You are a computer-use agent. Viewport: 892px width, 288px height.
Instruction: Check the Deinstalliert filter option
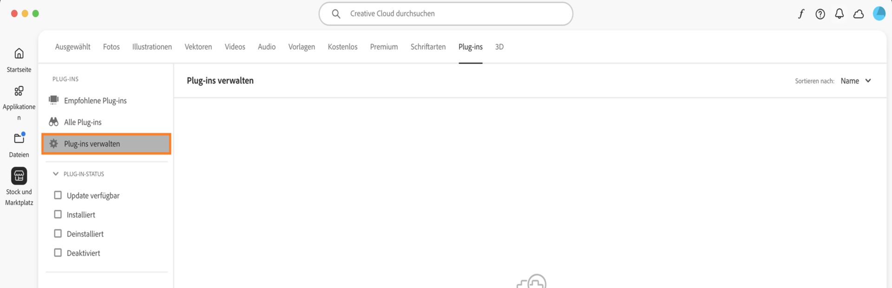point(58,233)
